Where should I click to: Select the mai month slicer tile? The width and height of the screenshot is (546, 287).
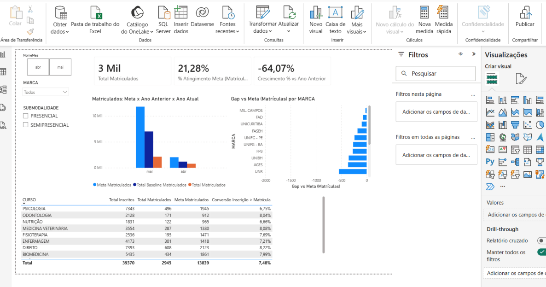60,67
